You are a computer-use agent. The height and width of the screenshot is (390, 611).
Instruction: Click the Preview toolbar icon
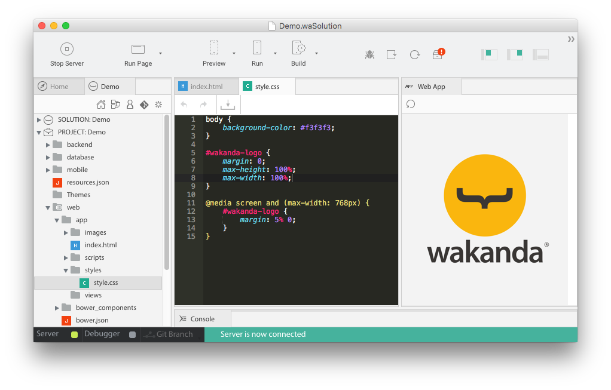[x=214, y=48]
